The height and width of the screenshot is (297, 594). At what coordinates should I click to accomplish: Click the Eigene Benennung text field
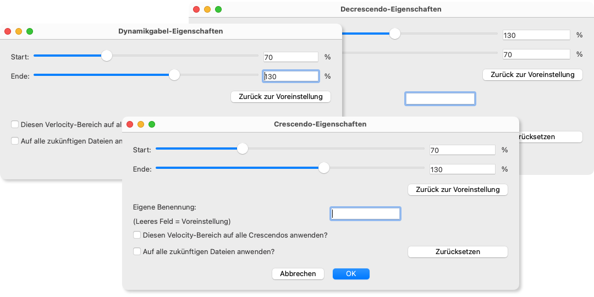365,214
